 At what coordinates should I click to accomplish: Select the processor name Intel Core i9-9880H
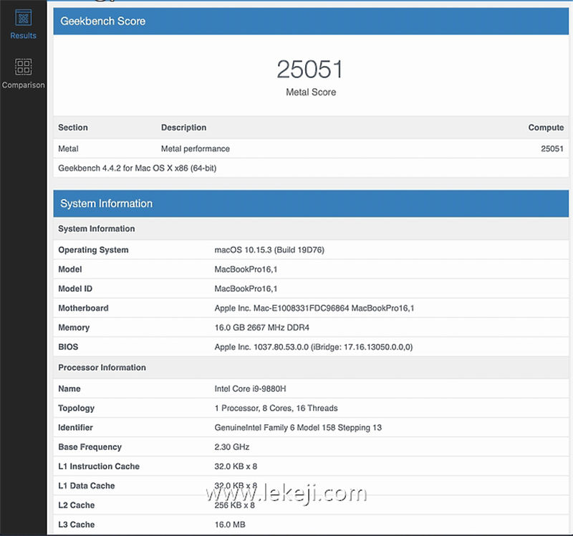click(x=250, y=389)
